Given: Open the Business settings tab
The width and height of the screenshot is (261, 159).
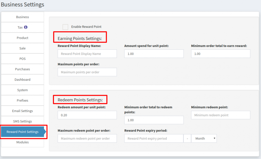Looking at the screenshot, I should tap(22, 17).
